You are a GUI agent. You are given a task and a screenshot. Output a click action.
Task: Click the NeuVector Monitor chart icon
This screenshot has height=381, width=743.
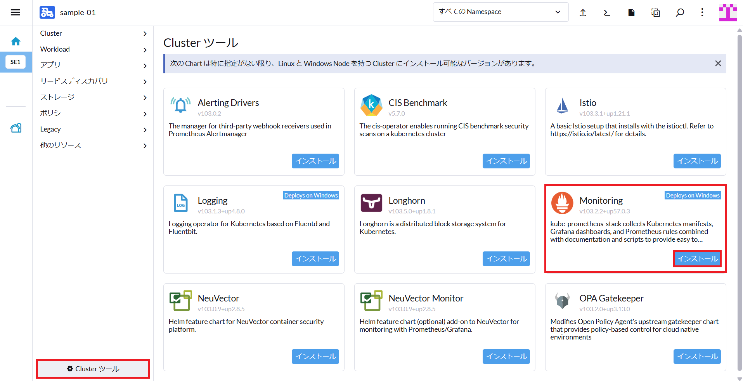371,301
